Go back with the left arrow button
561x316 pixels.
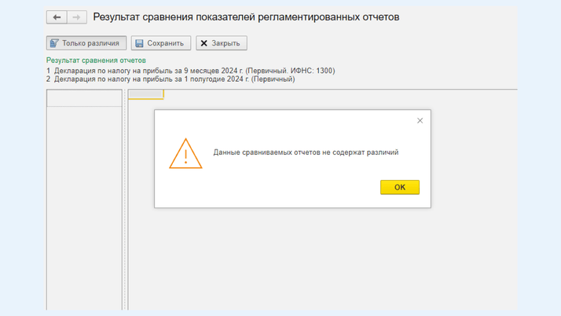(x=57, y=17)
